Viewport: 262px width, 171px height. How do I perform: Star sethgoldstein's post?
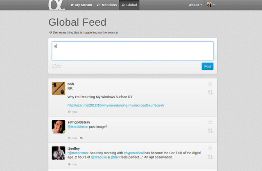pos(210,122)
